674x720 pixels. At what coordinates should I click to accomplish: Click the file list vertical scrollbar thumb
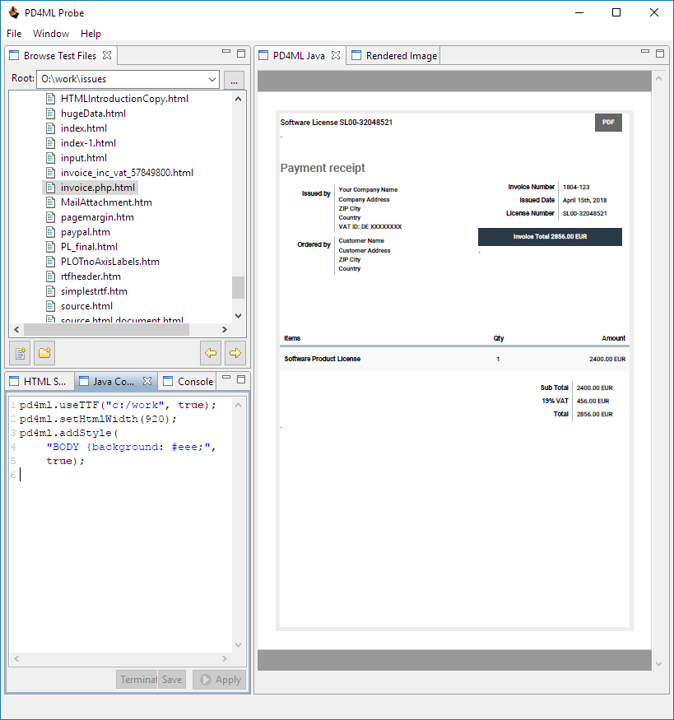pyautogui.click(x=238, y=287)
